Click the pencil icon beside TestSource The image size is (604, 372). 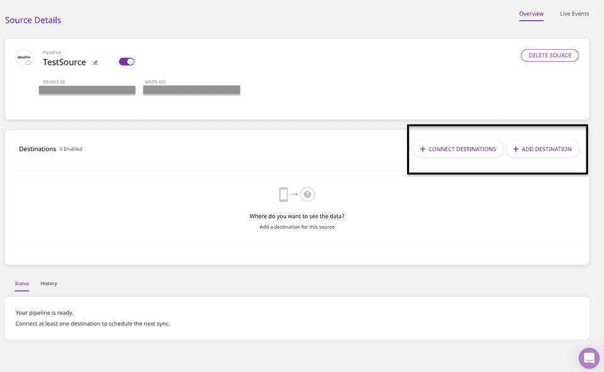pyautogui.click(x=96, y=62)
